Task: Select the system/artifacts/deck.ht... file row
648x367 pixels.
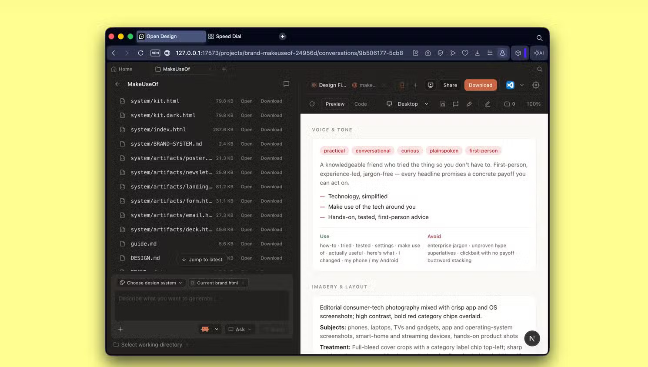Action: pyautogui.click(x=201, y=230)
